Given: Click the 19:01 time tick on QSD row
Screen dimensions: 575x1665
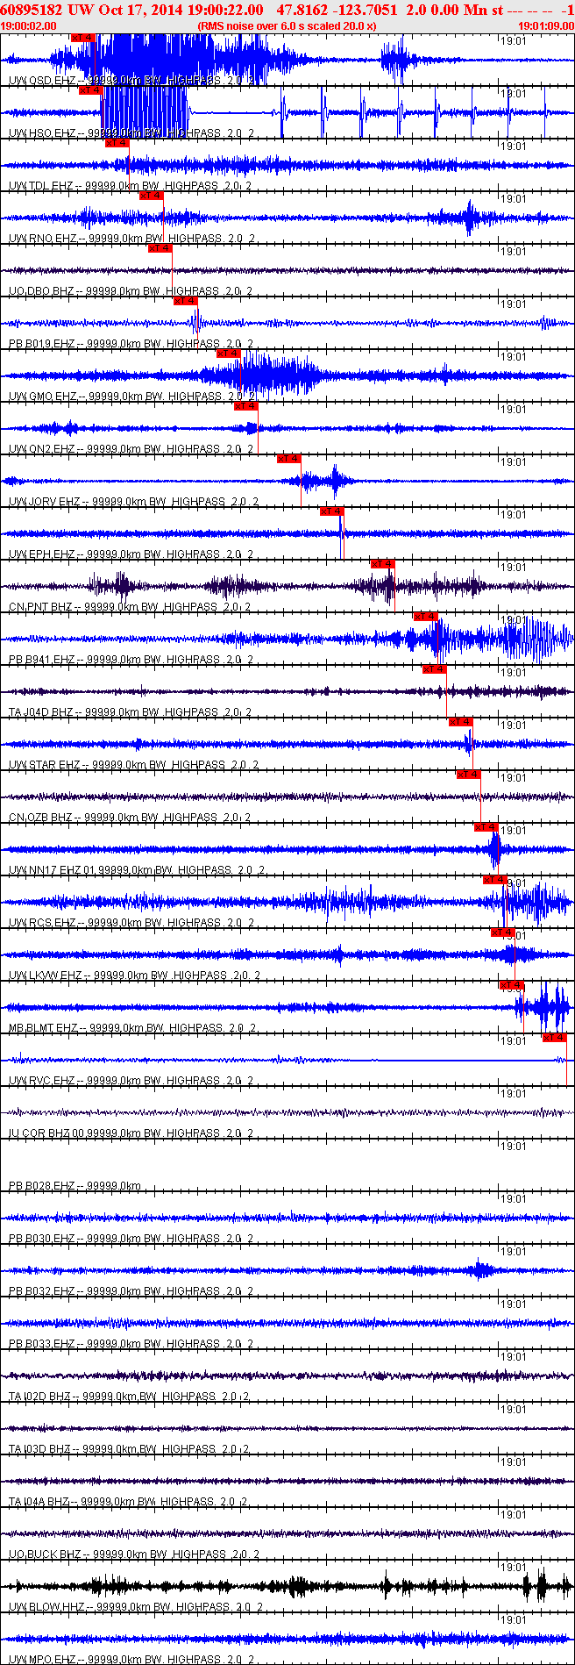Looking at the screenshot, I should pyautogui.click(x=513, y=40).
